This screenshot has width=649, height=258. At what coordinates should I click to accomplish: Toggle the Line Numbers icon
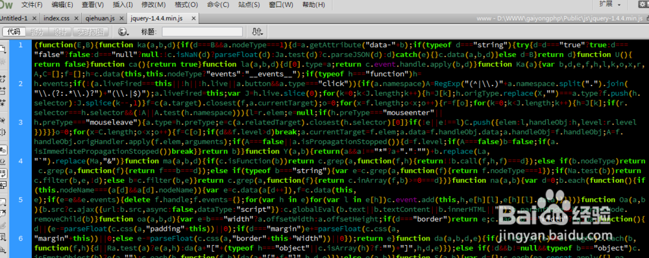tap(3, 150)
